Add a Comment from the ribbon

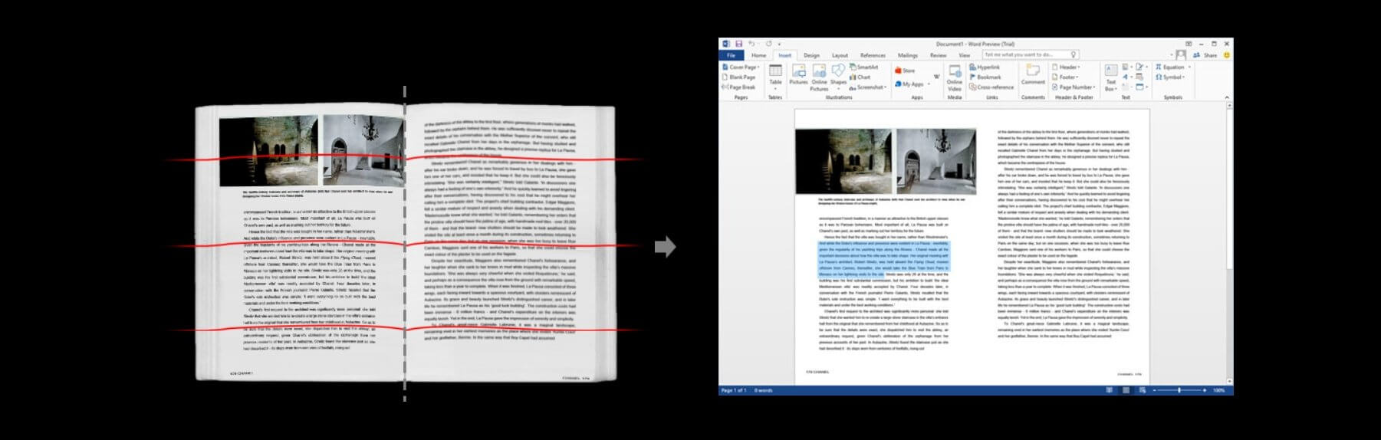click(1033, 74)
